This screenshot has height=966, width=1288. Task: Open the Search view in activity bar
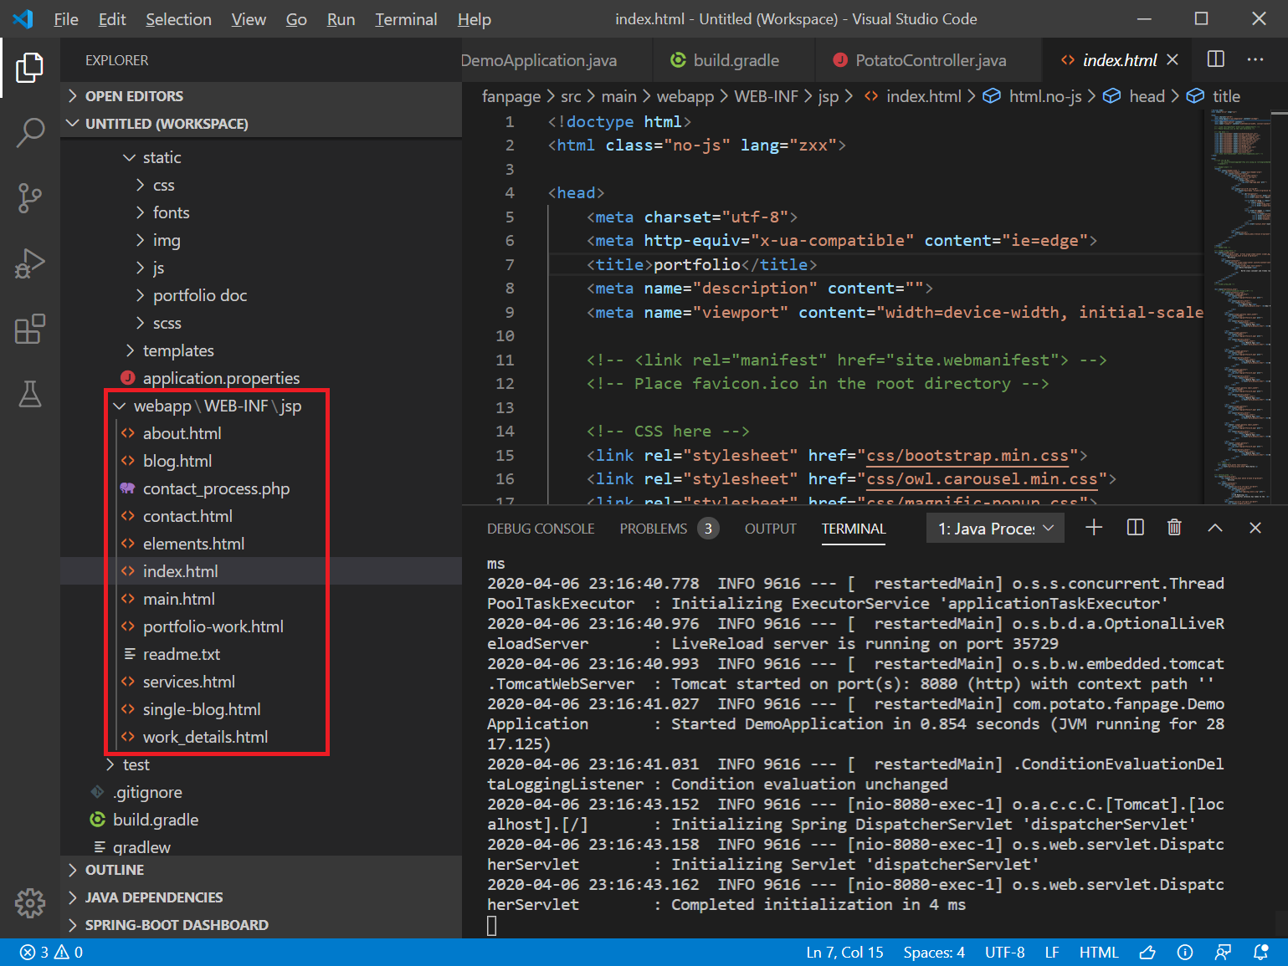pyautogui.click(x=29, y=132)
